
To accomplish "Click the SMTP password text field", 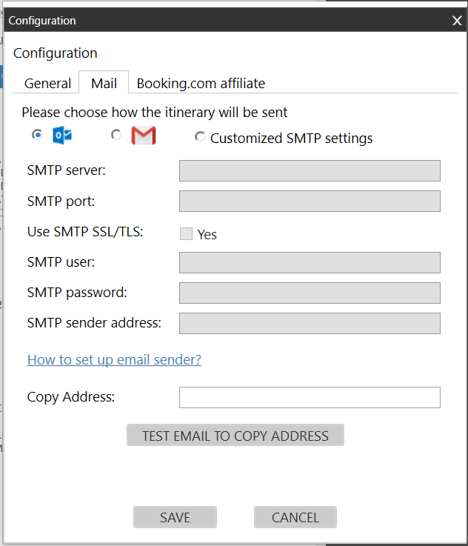I will 310,293.
